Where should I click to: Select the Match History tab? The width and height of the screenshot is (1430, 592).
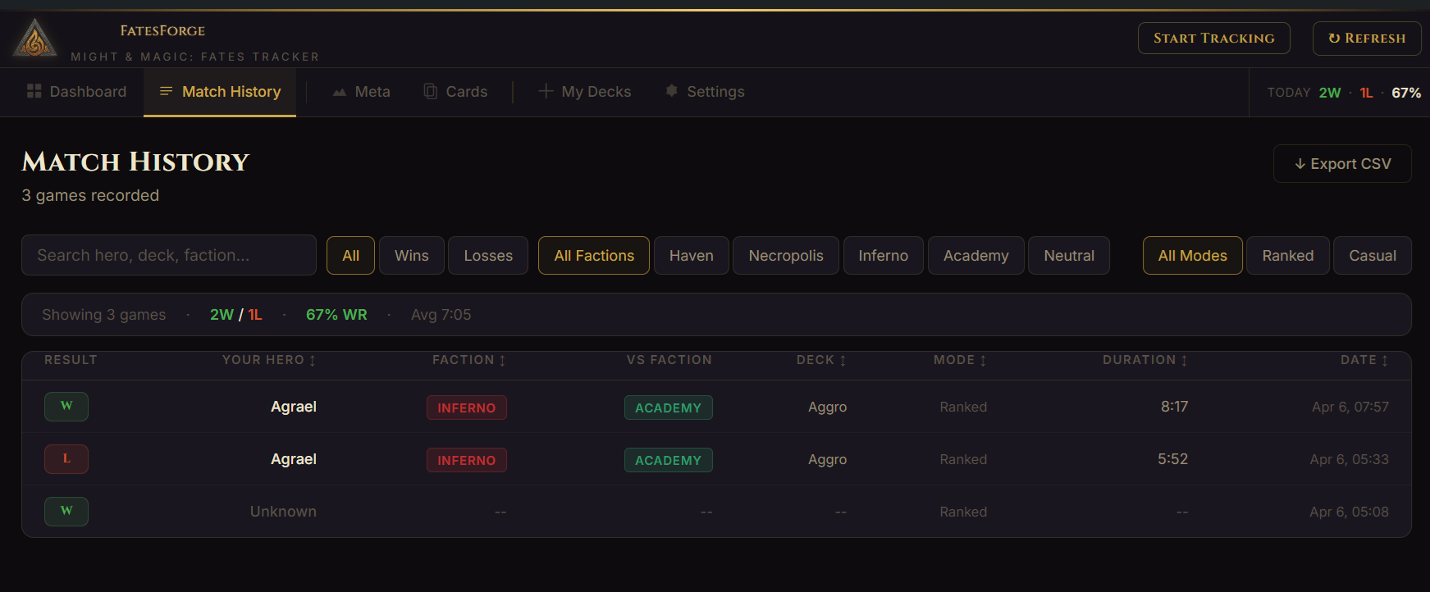click(x=220, y=92)
